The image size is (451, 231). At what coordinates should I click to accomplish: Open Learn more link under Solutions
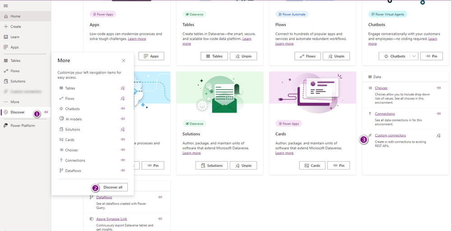(191, 153)
